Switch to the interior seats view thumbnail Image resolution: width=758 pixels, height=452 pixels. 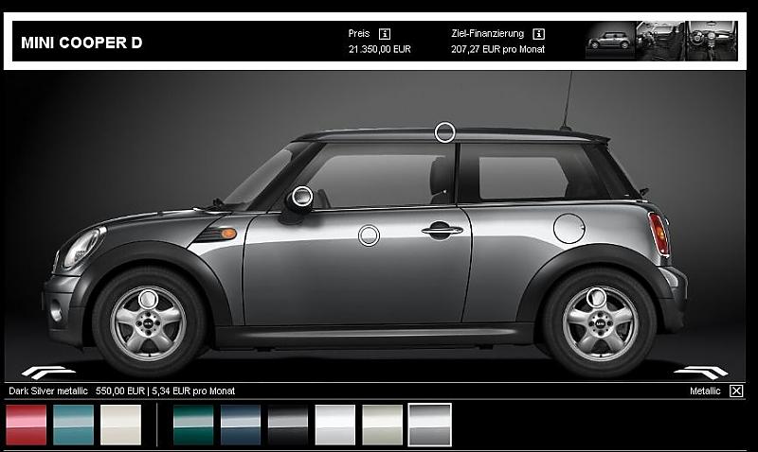[660, 41]
